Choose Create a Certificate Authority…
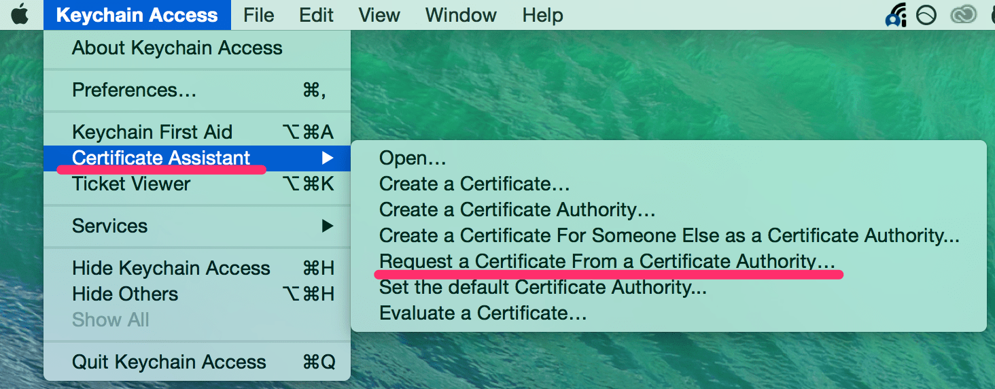 pos(669,209)
